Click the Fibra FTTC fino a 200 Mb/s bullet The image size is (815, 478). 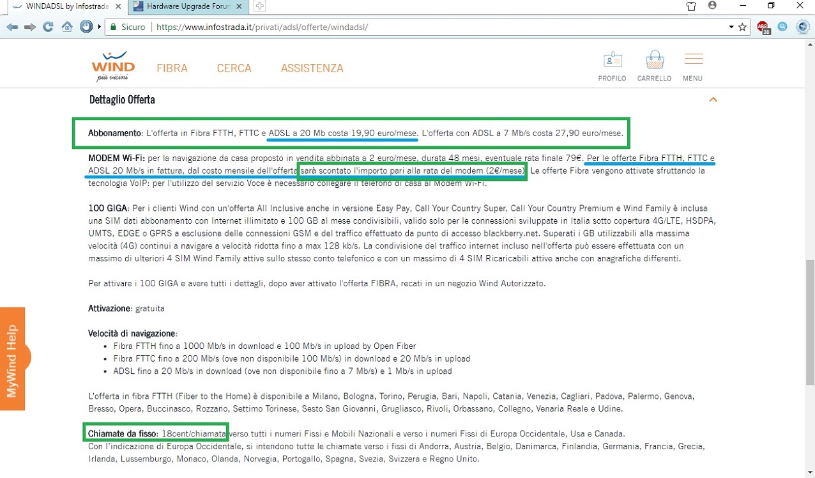point(291,359)
